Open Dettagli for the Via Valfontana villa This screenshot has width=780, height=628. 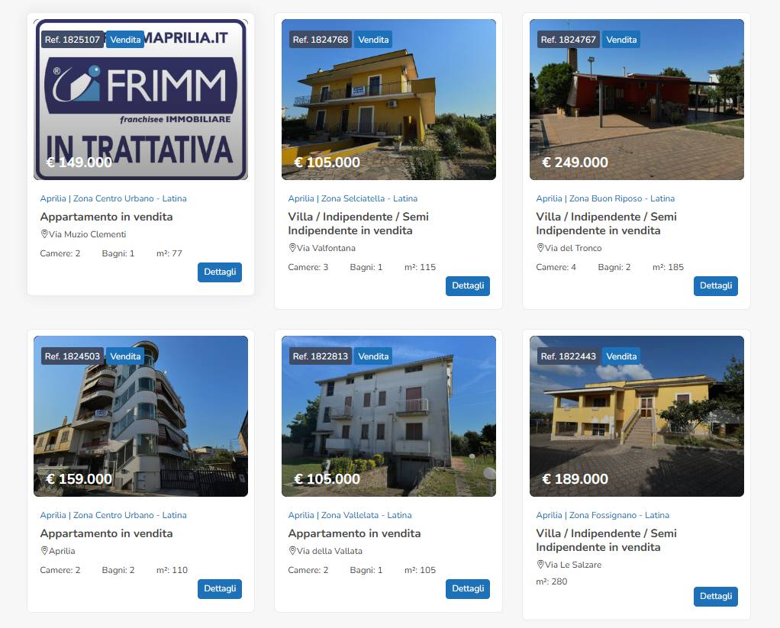pos(468,286)
